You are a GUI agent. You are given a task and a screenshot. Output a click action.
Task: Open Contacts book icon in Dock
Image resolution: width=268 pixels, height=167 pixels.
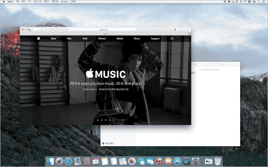(86, 161)
